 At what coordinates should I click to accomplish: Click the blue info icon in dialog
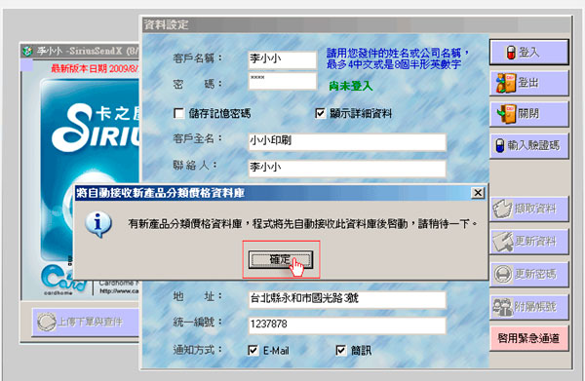coord(98,224)
